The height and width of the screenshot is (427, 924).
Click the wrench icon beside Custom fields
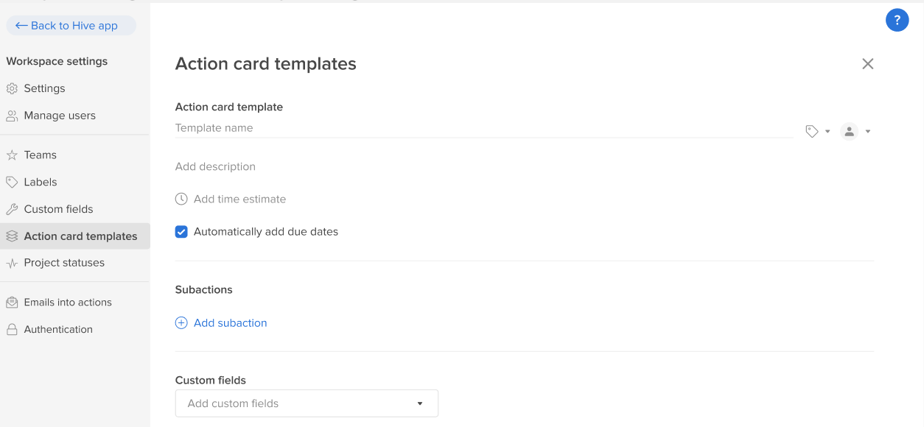(12, 209)
